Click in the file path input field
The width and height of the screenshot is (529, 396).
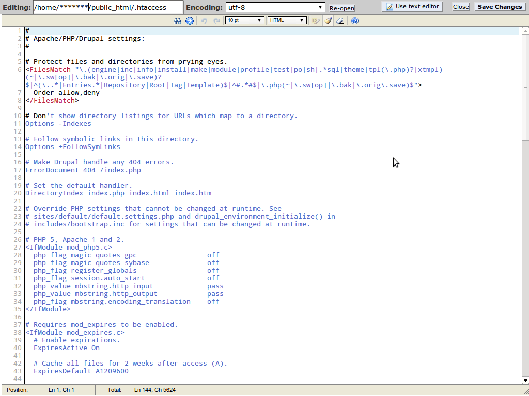tap(108, 7)
